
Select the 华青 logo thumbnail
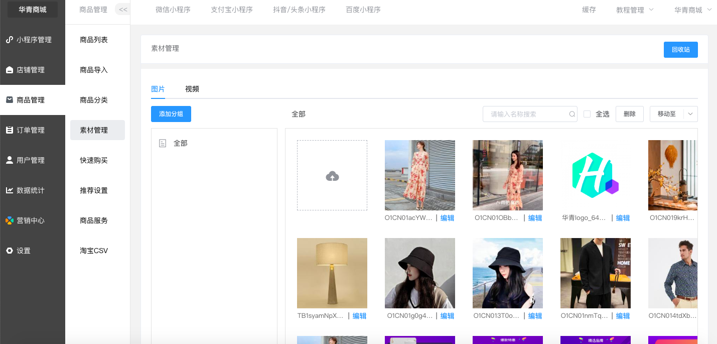click(596, 175)
